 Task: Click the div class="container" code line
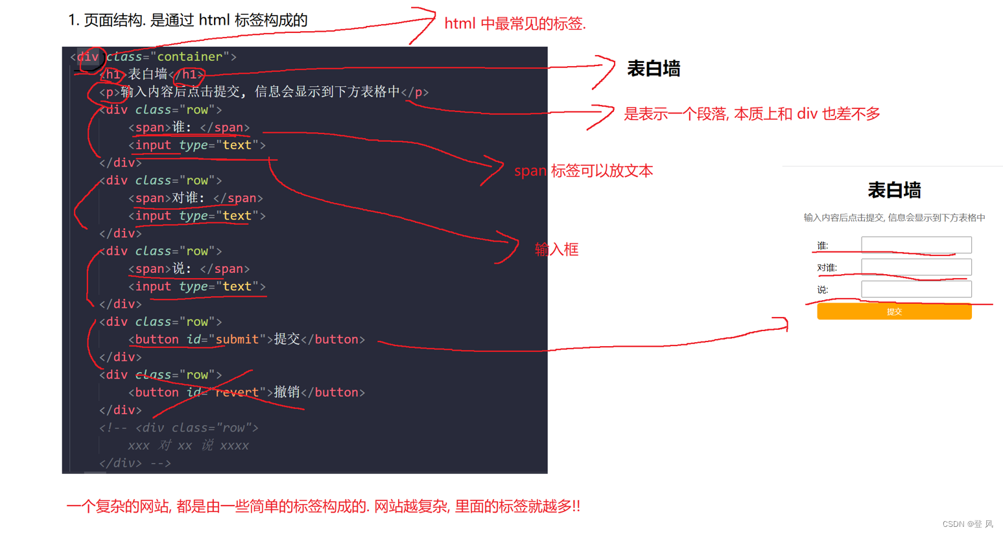click(x=153, y=57)
